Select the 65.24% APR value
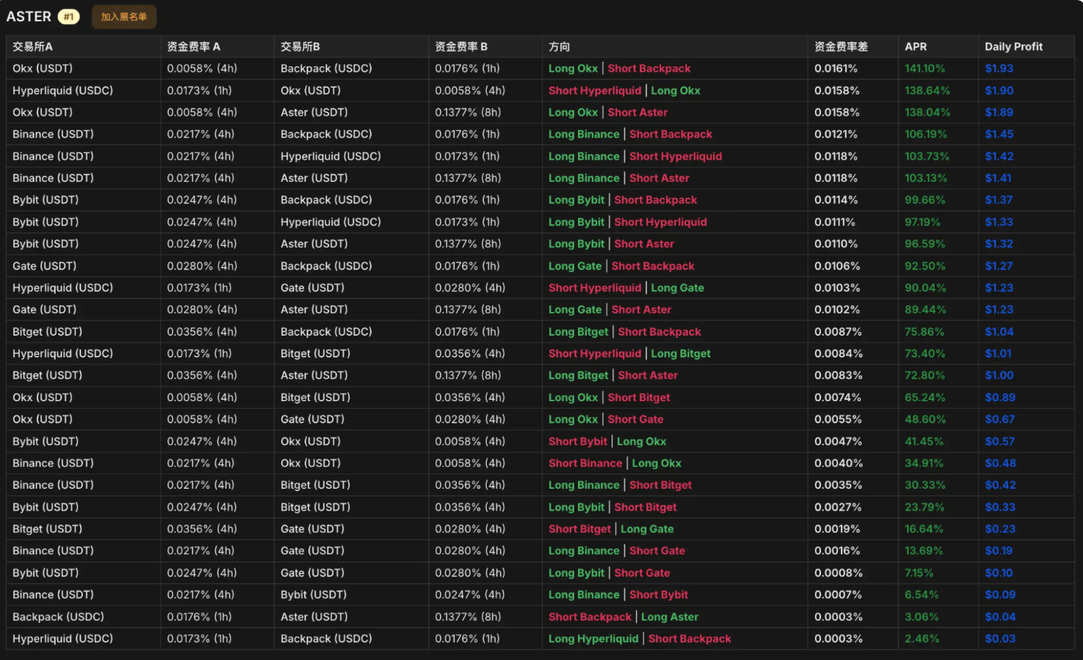Screen dimensions: 1083x660 tap(925, 397)
